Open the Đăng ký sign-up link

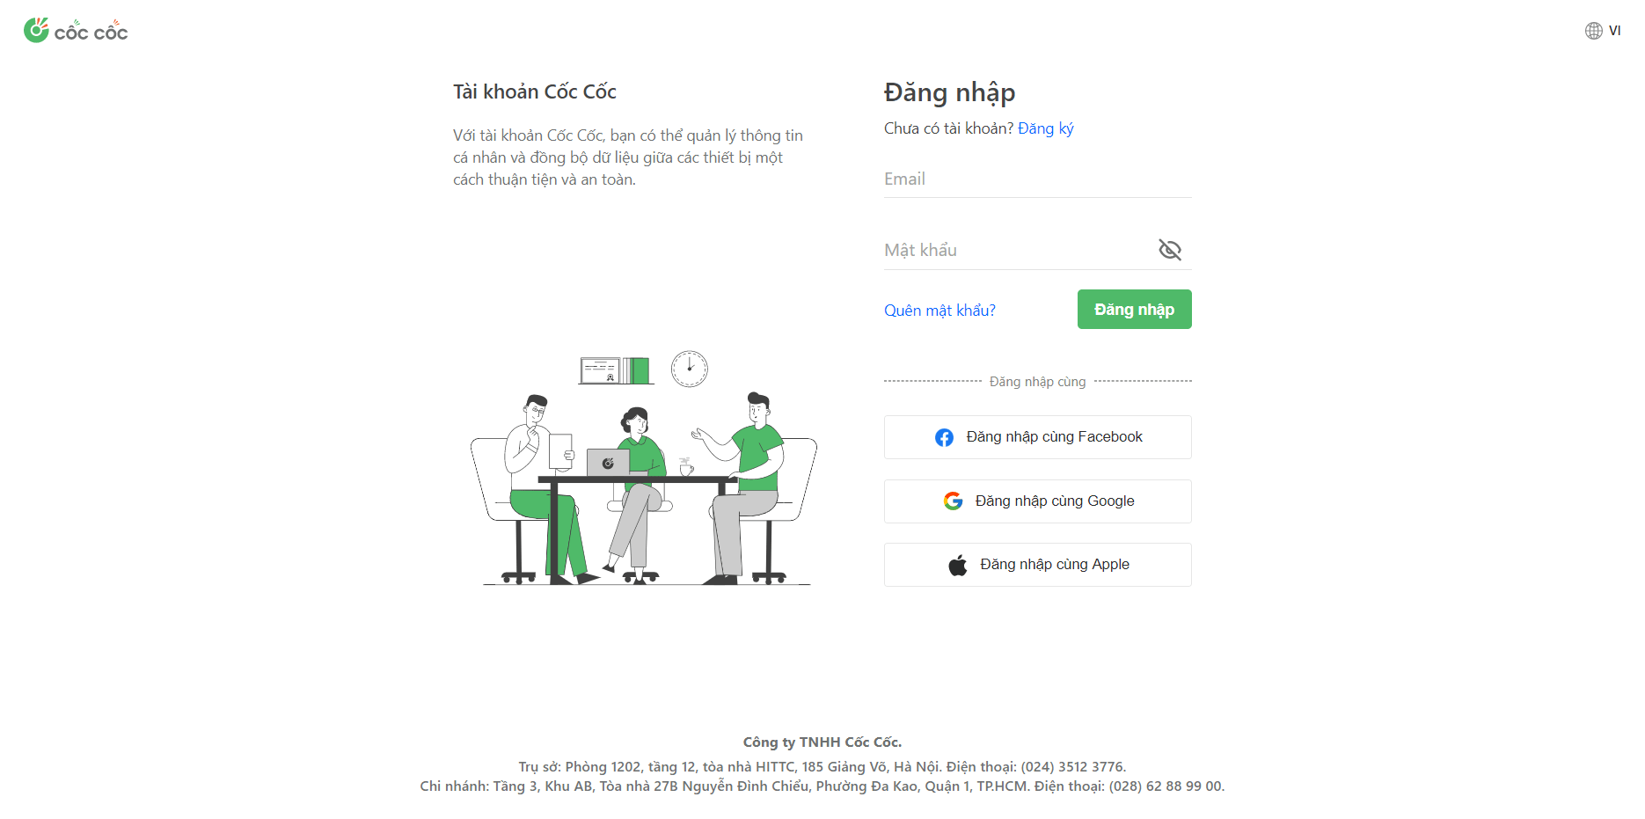tap(1045, 128)
